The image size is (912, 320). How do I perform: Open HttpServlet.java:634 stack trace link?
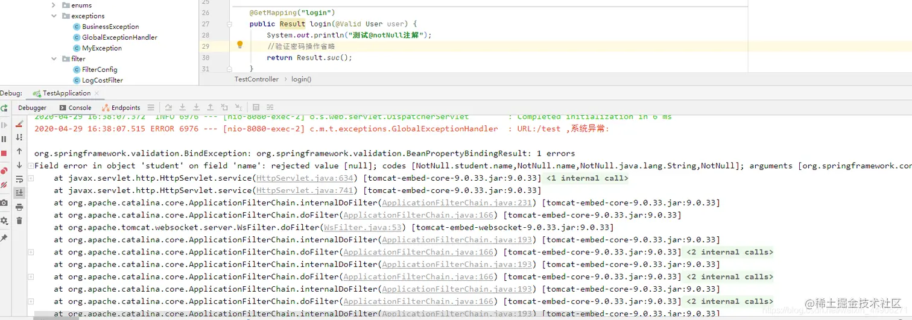pyautogui.click(x=305, y=178)
